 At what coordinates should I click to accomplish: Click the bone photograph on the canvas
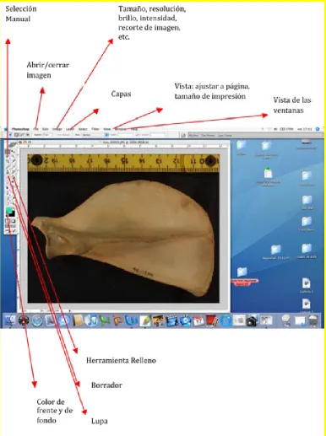tap(123, 229)
